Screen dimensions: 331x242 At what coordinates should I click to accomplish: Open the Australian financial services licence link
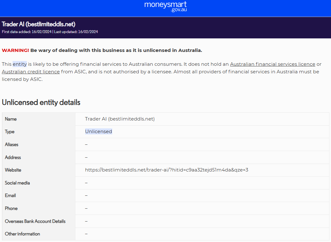pos(273,64)
